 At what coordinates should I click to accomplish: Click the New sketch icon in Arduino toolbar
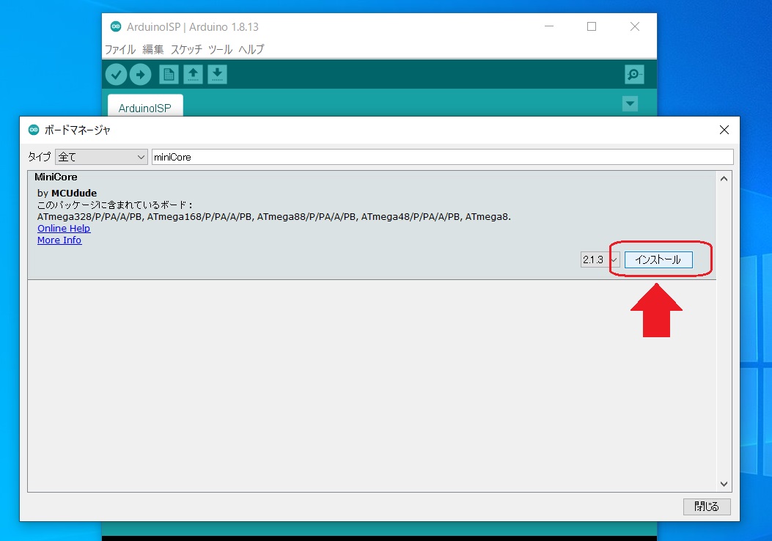click(x=169, y=75)
